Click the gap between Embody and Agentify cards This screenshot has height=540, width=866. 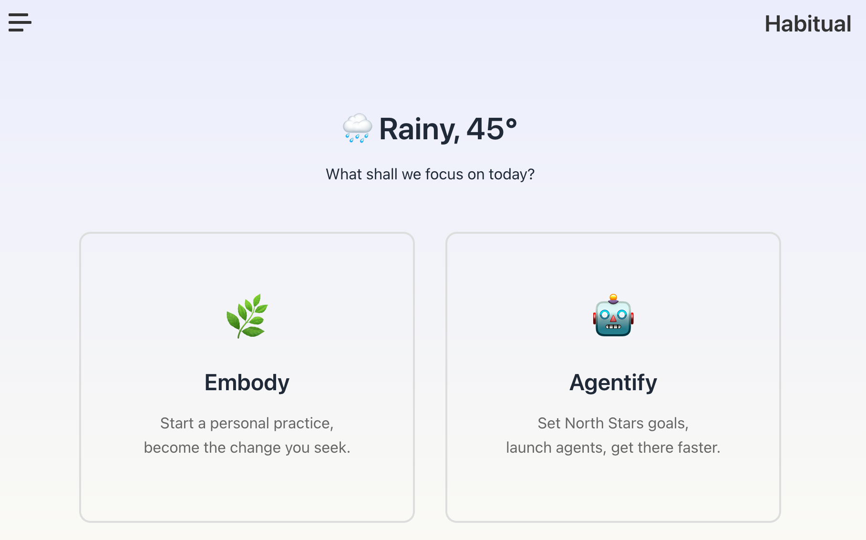pyautogui.click(x=430, y=377)
